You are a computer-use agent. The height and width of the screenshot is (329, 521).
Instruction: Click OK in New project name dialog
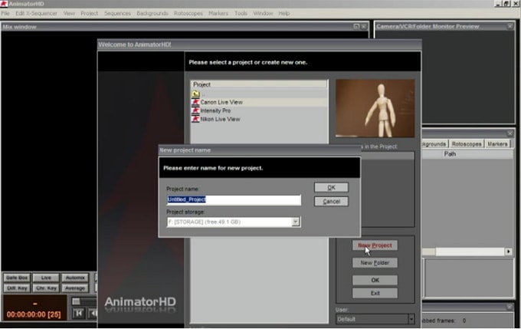pos(331,188)
